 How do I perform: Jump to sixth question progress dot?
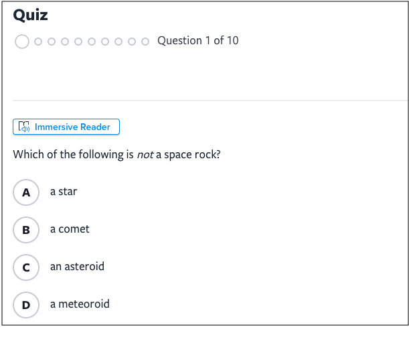pos(92,42)
